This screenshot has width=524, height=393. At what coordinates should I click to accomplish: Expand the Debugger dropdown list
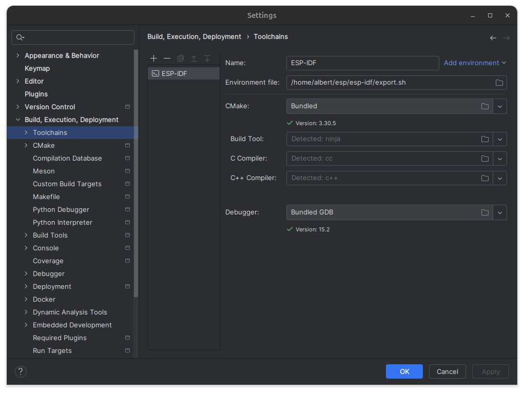[x=500, y=212]
